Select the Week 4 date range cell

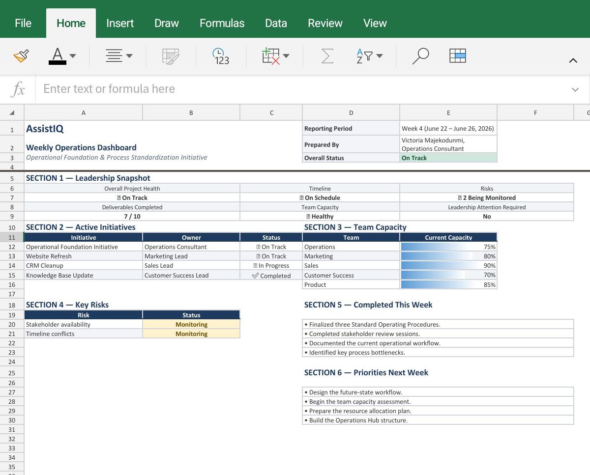448,128
